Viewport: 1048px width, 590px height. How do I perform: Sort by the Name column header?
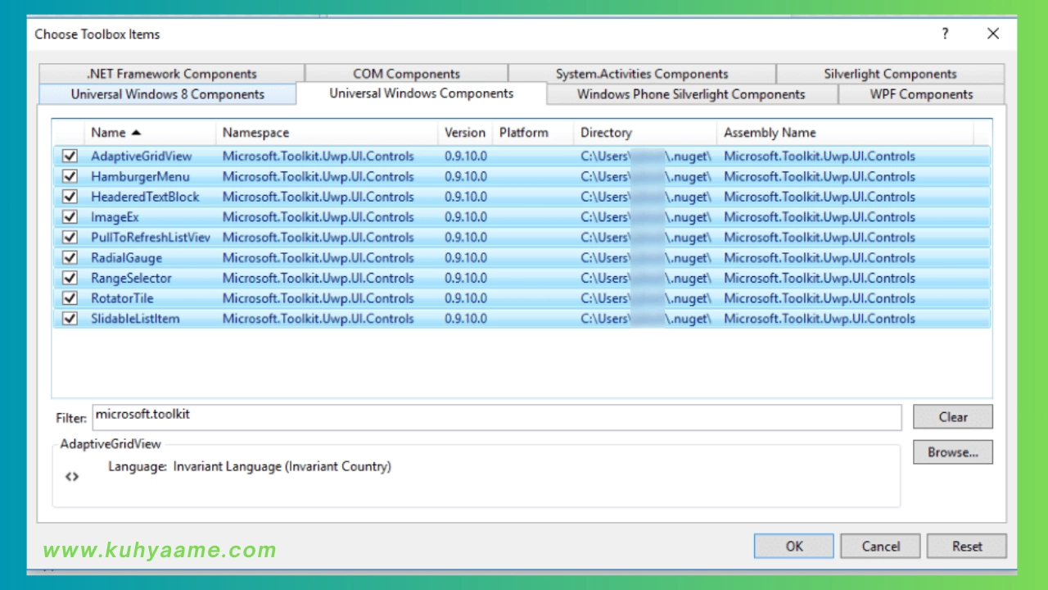coord(150,133)
